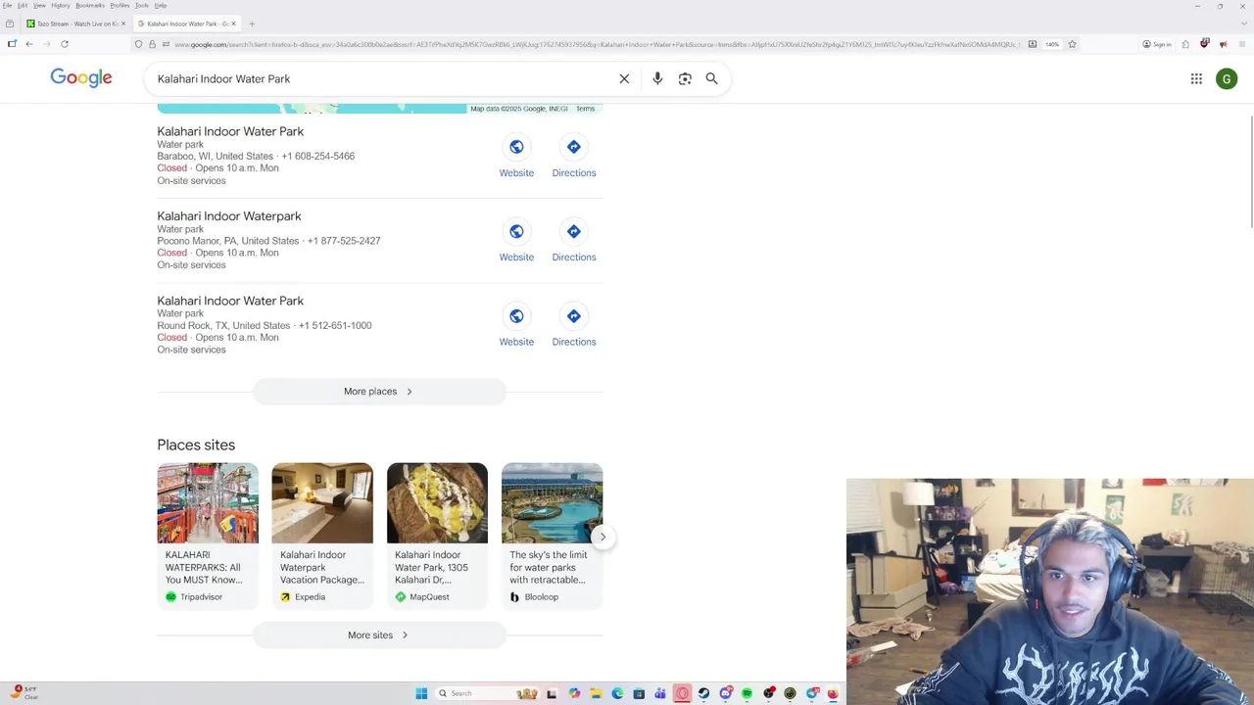Open Windows Start menu
The width and height of the screenshot is (1254, 705).
[421, 693]
